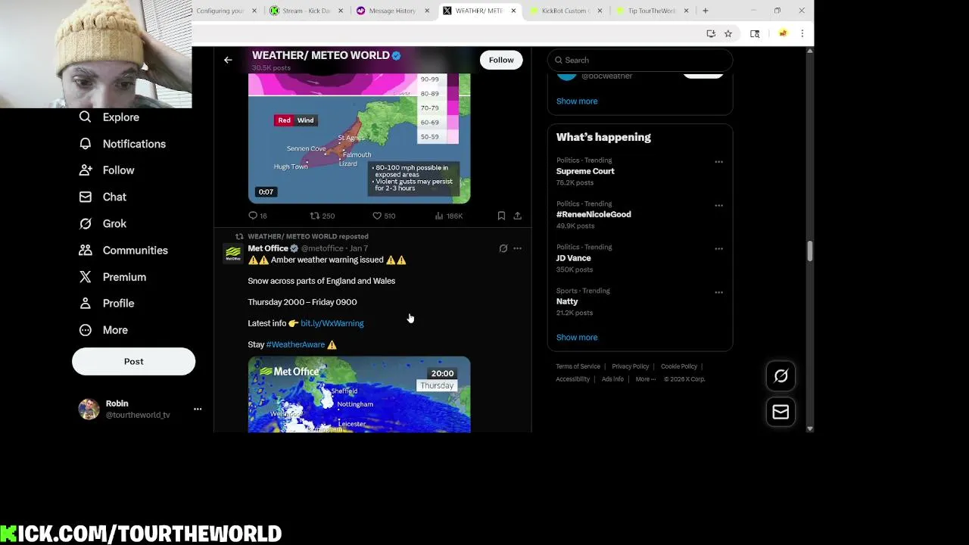969x545 pixels.
Task: Switch to the Tip TourTheWorld tab
Action: (x=651, y=11)
